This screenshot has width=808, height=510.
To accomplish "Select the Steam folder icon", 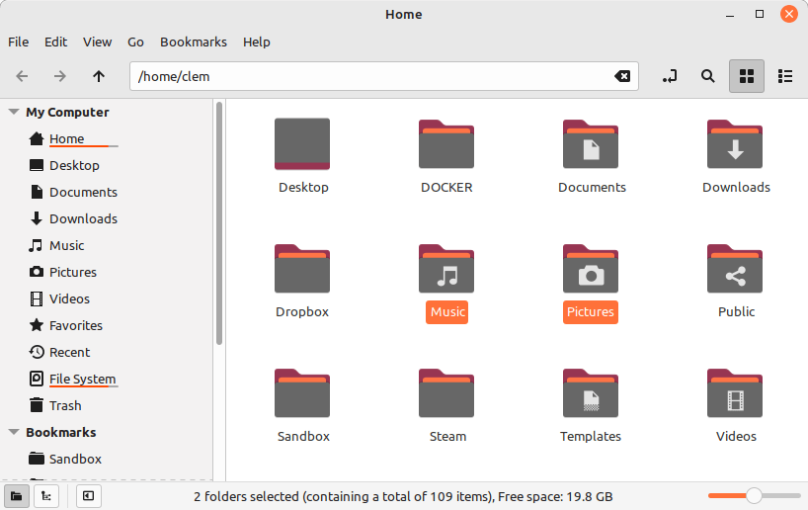I will point(446,393).
